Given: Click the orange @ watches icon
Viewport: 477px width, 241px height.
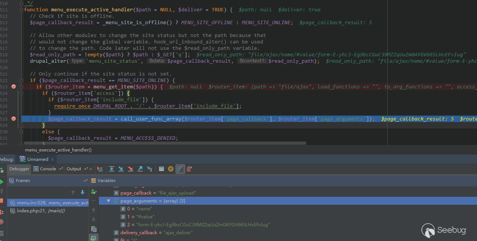Looking at the screenshot, I should click(x=171, y=169).
